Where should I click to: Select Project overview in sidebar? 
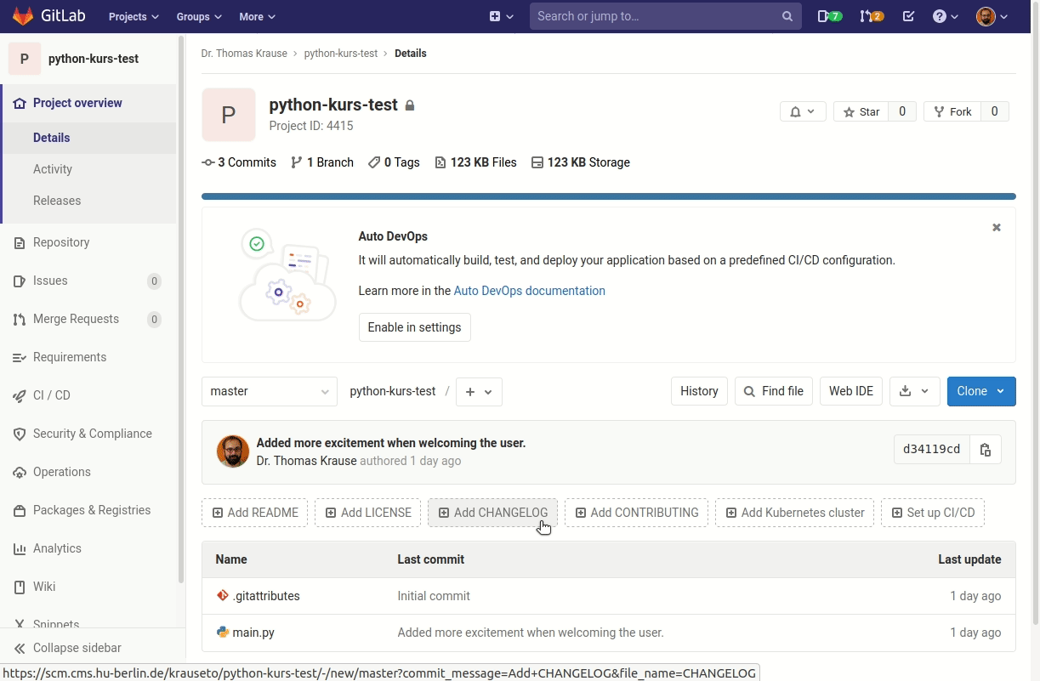77,103
